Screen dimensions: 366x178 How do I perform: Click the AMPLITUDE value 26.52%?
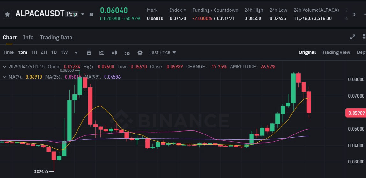click(268, 67)
